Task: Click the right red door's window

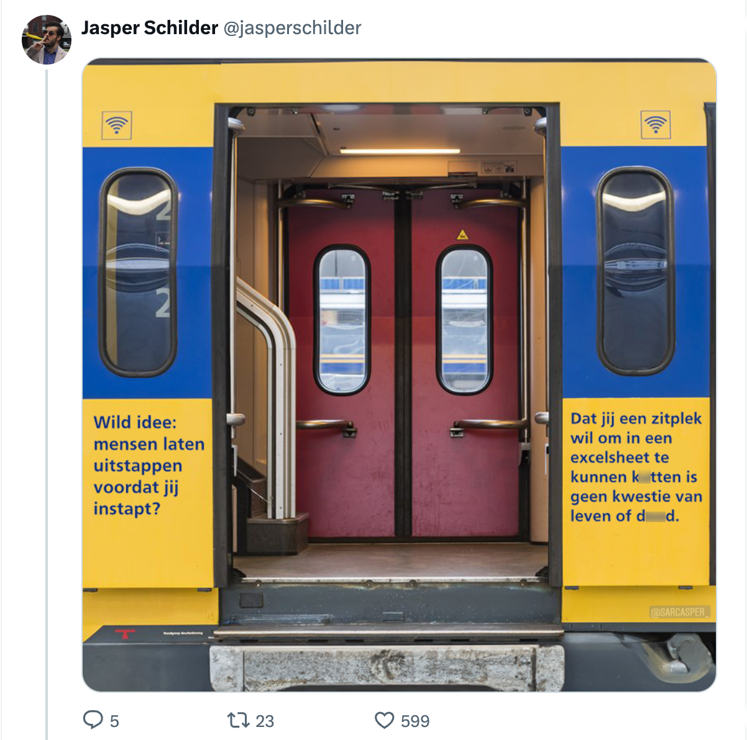Action: (x=464, y=320)
